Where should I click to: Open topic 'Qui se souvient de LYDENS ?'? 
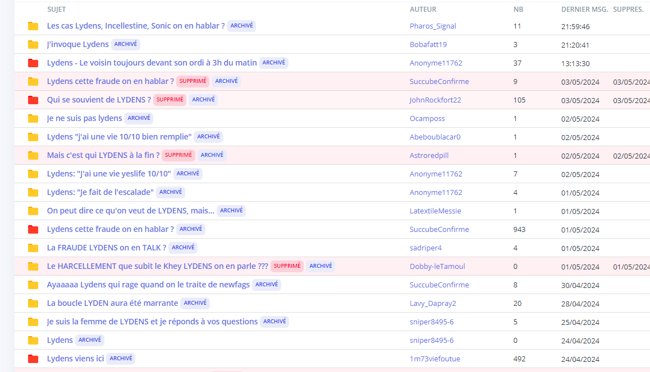tap(99, 100)
